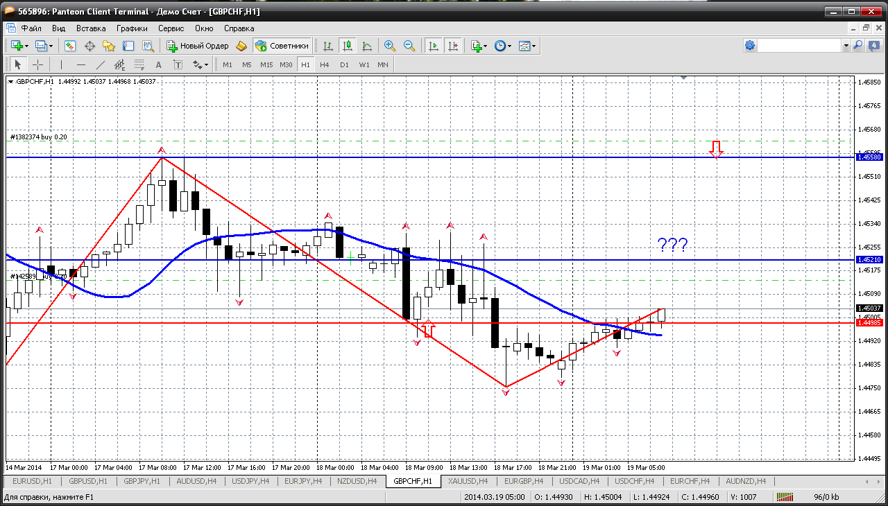Switch to the AUDNZD,H4 chart tab
The height and width of the screenshot is (506, 888).
[746, 481]
